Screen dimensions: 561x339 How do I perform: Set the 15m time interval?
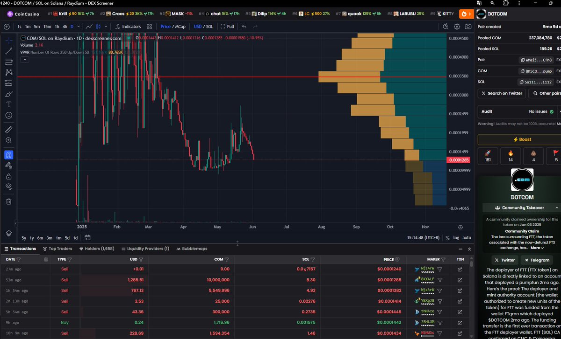(x=47, y=27)
